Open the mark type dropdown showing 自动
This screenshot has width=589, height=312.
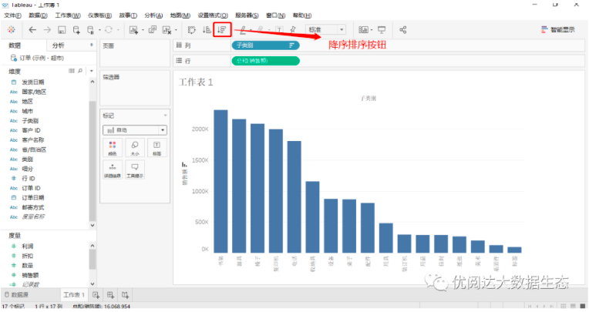[x=135, y=130]
